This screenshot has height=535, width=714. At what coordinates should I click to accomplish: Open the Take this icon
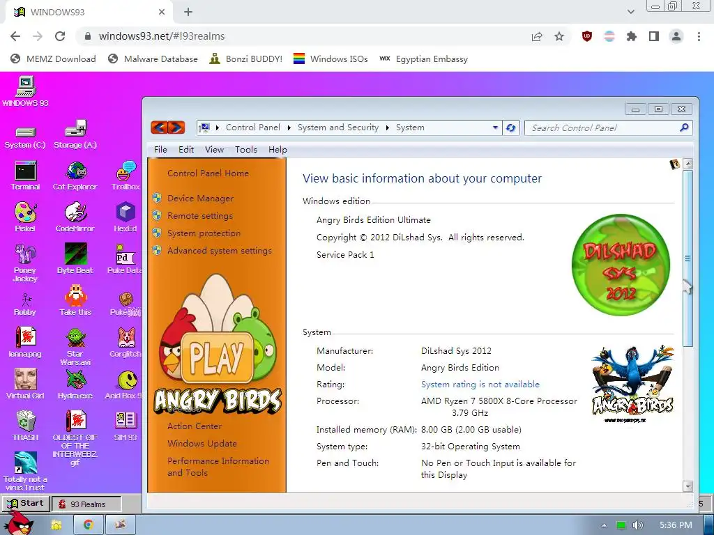75,301
